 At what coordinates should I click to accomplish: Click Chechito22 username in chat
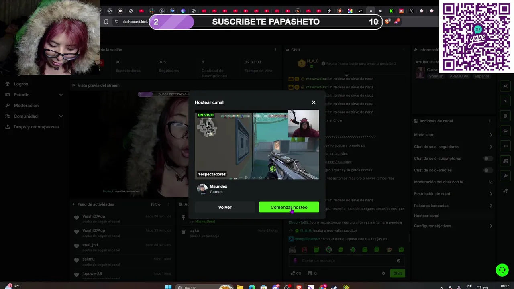click(x=298, y=222)
